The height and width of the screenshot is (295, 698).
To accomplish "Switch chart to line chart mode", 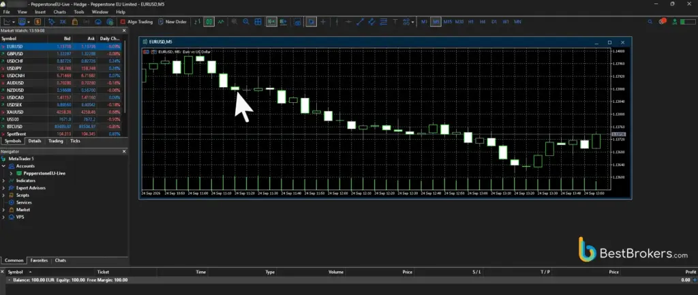I will click(221, 21).
